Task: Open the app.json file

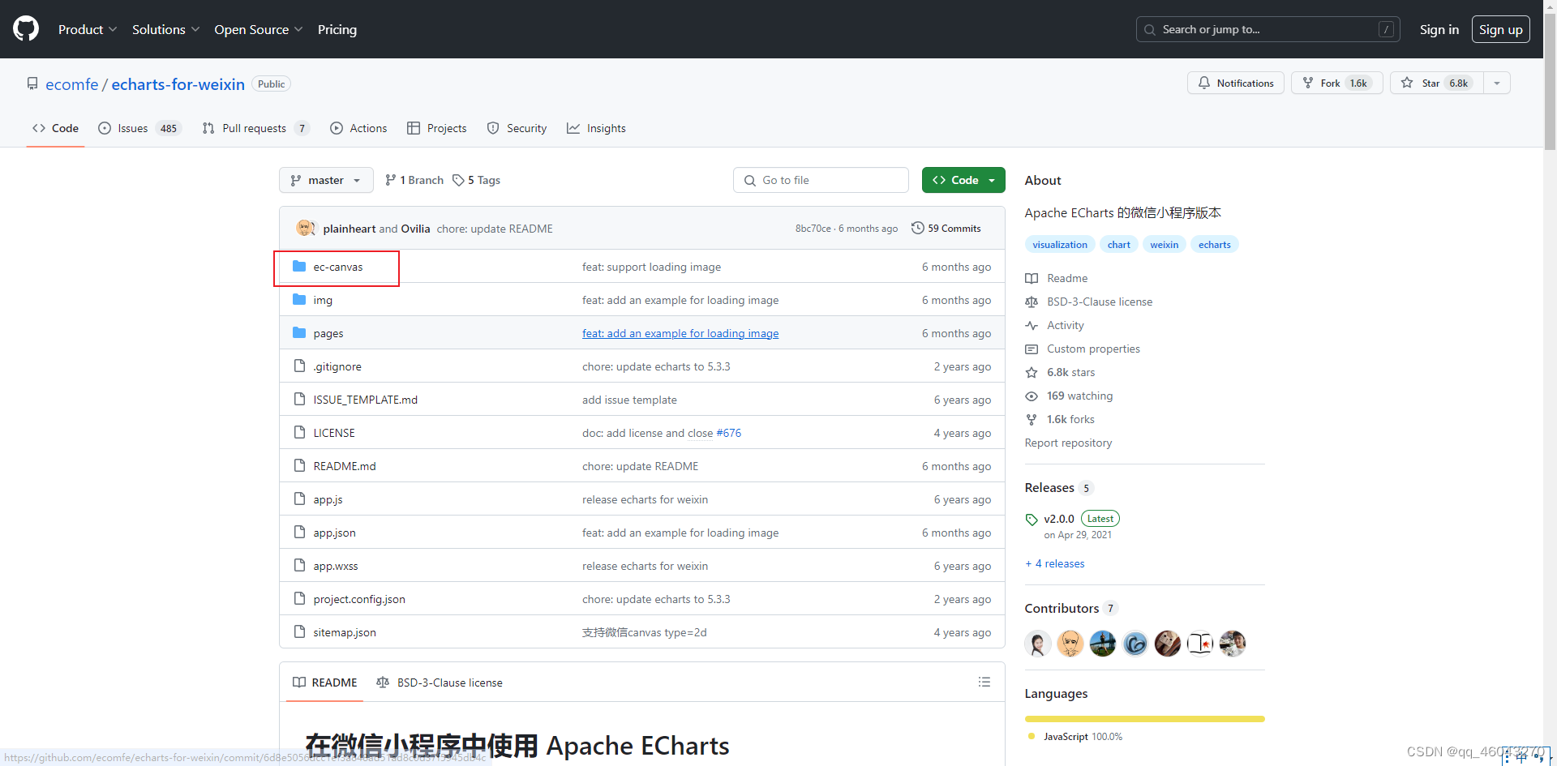Action: point(335,533)
